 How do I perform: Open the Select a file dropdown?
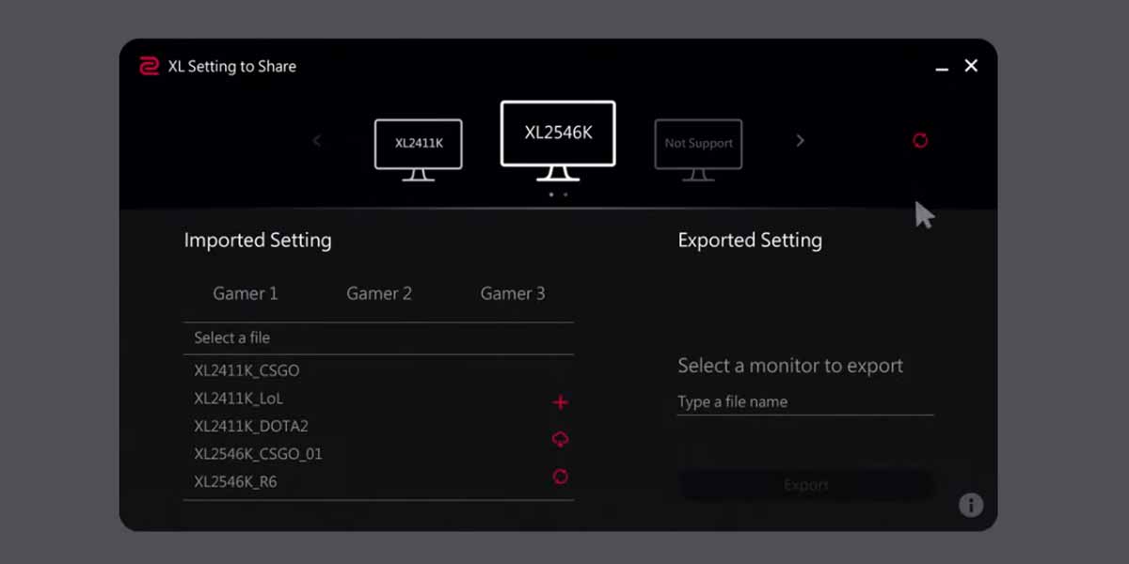(x=377, y=337)
